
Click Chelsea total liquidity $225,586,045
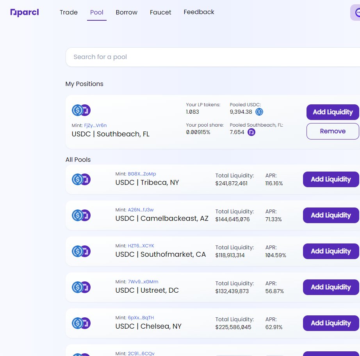[x=233, y=327]
